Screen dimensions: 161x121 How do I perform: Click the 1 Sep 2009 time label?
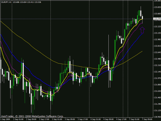tap(5, 119)
